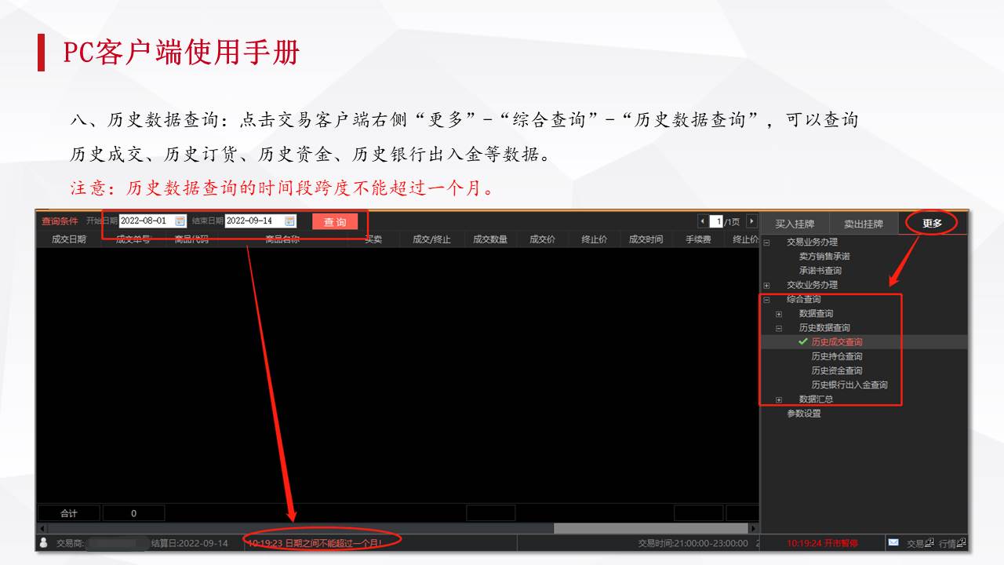Collapse the 交易业务办理 tree node

click(766, 242)
